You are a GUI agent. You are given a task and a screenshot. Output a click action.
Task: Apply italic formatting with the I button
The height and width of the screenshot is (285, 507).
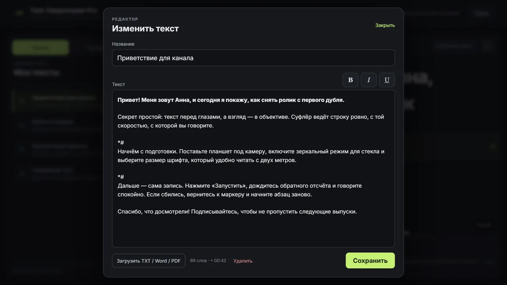(x=369, y=80)
